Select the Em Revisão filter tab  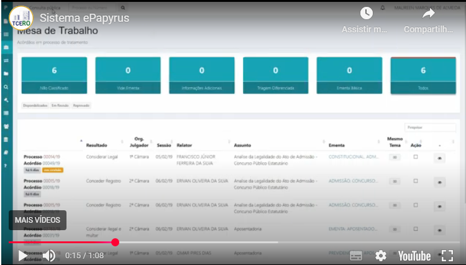click(x=60, y=105)
